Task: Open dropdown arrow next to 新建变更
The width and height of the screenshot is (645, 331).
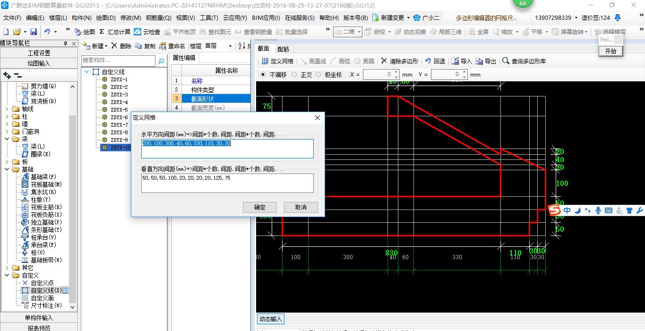Action: coord(408,18)
